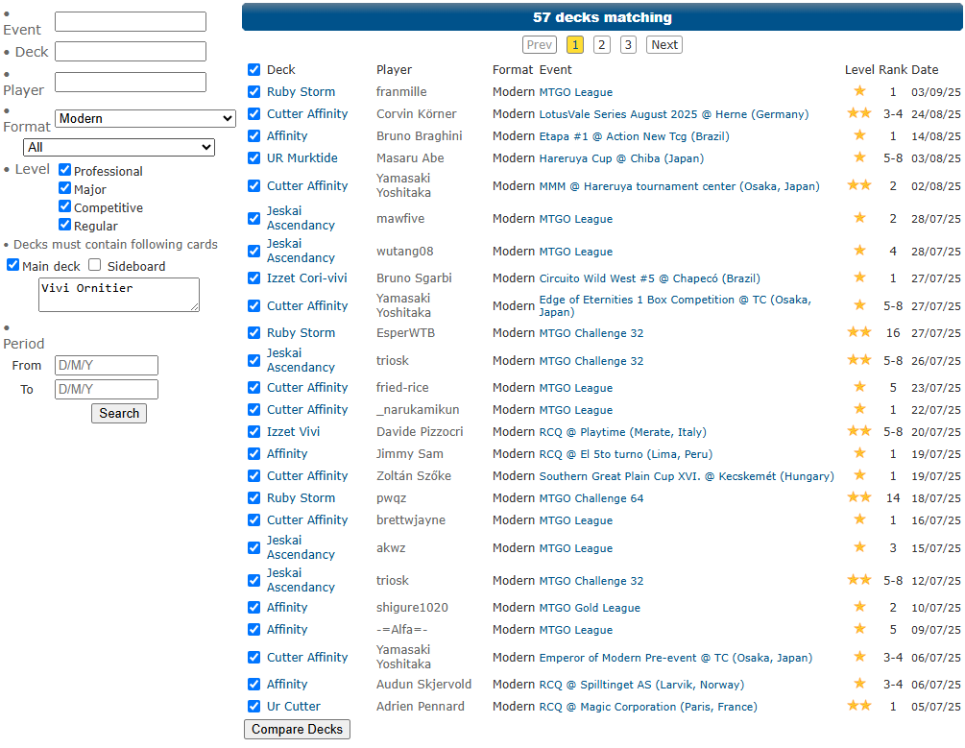The height and width of the screenshot is (748, 965).
Task: Click the double-star icon in Davide Pizzocri row
Action: click(859, 431)
